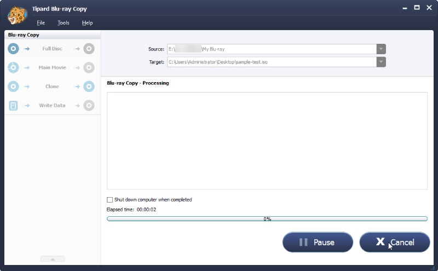
Task: Click the Blu-ray Copy panel header
Action: point(53,35)
